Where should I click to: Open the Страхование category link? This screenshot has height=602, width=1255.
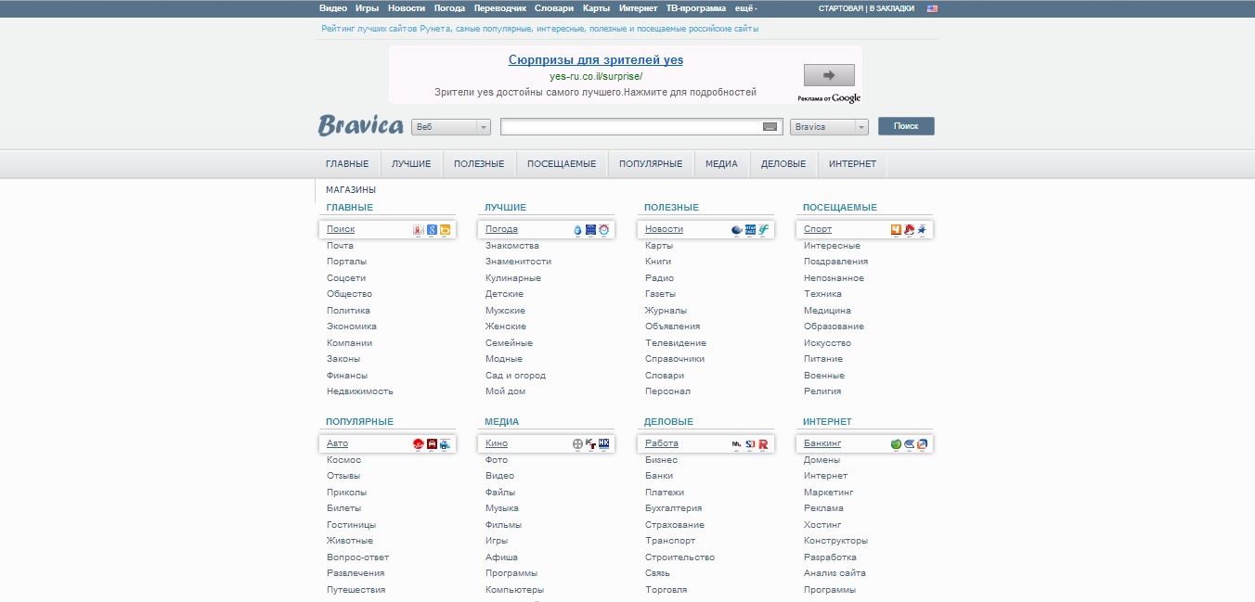[675, 525]
